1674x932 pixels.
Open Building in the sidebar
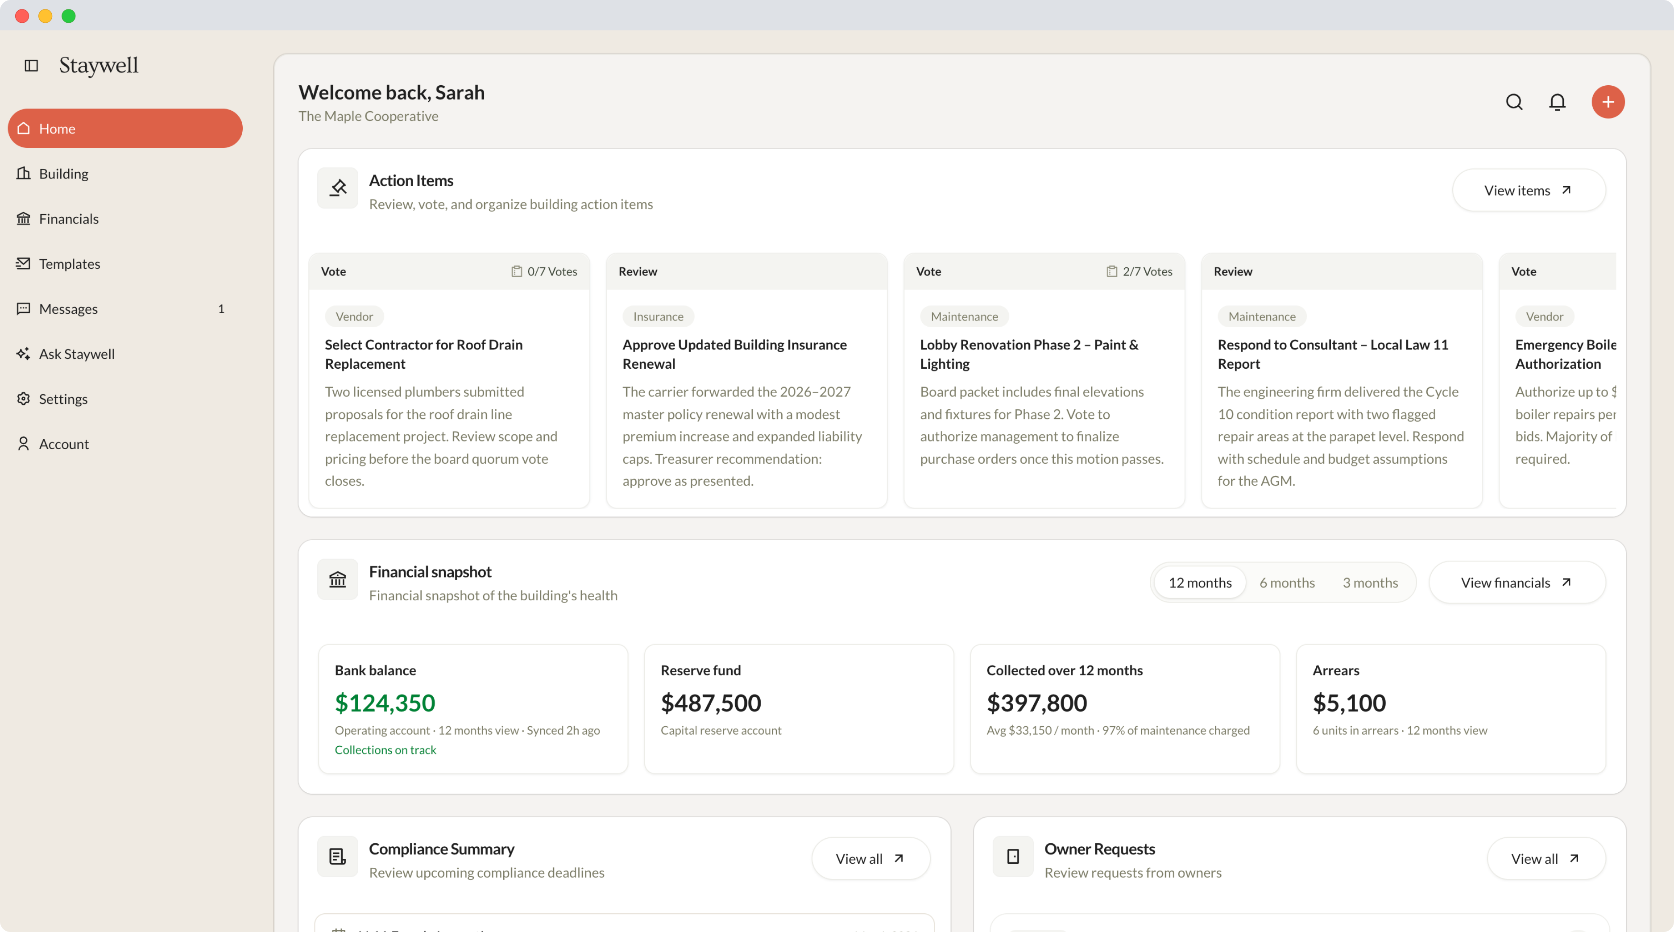(x=125, y=174)
